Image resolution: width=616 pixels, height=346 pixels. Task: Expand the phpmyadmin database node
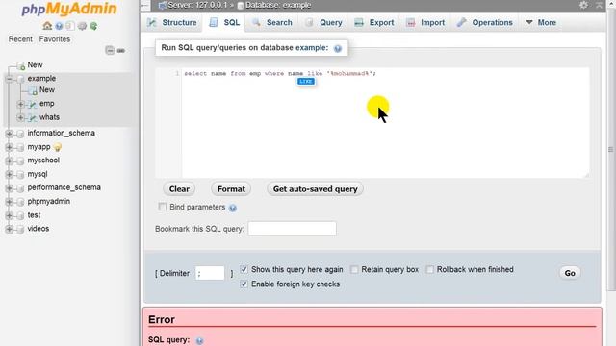click(x=9, y=202)
